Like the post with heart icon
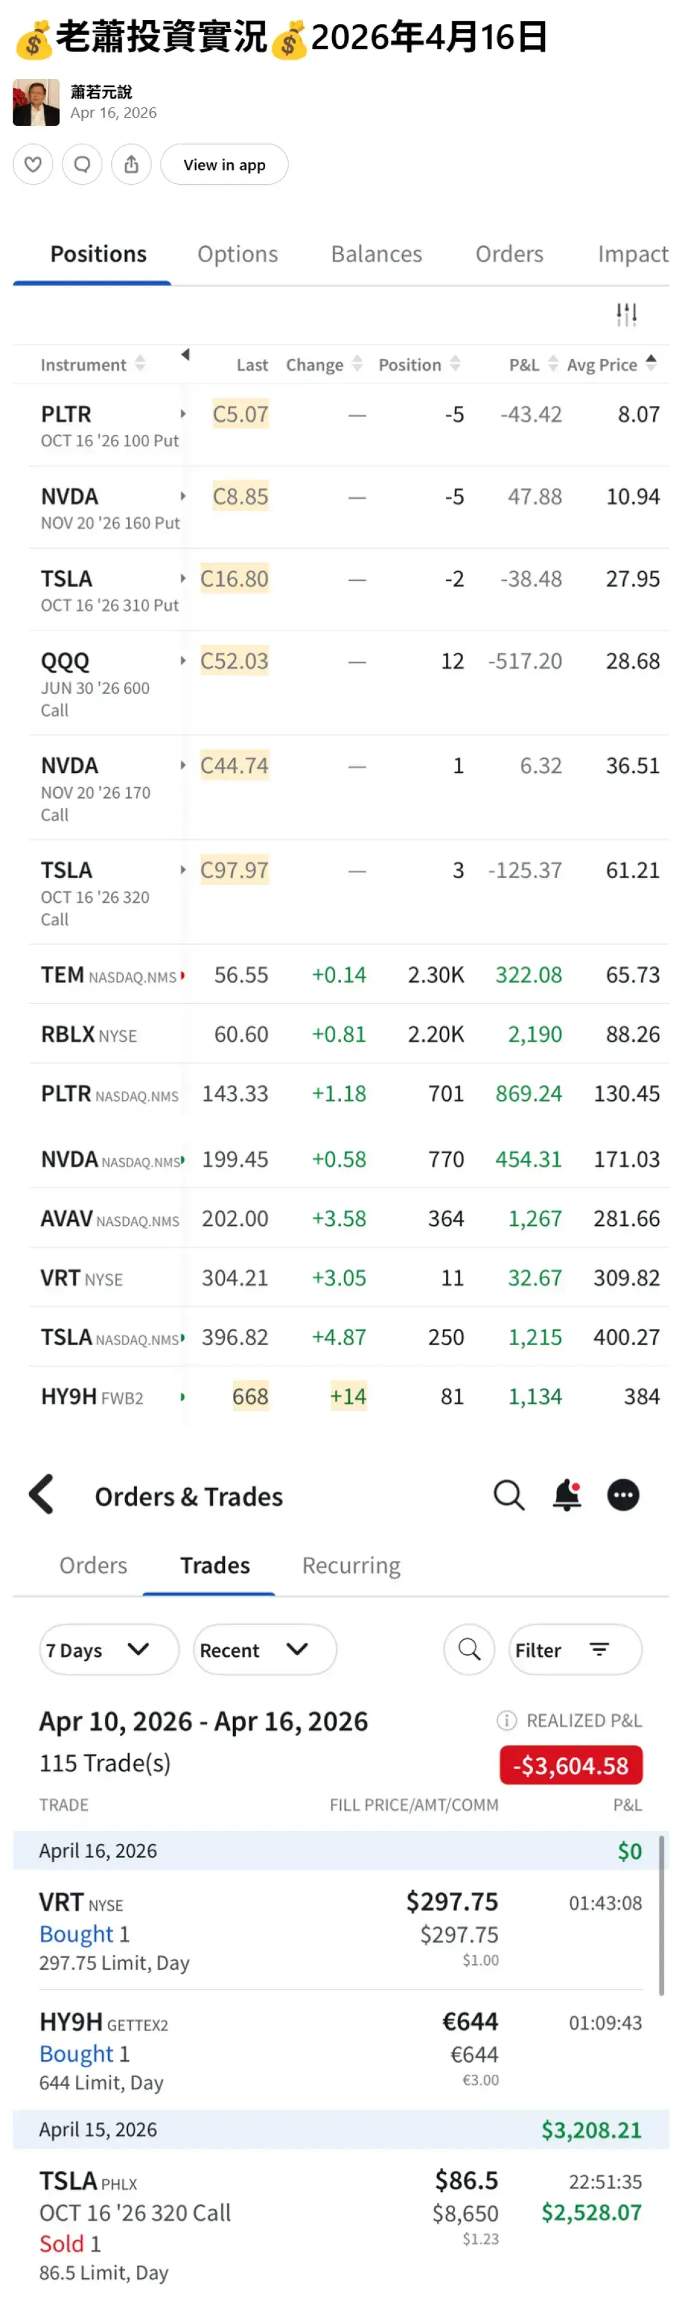 point(33,165)
